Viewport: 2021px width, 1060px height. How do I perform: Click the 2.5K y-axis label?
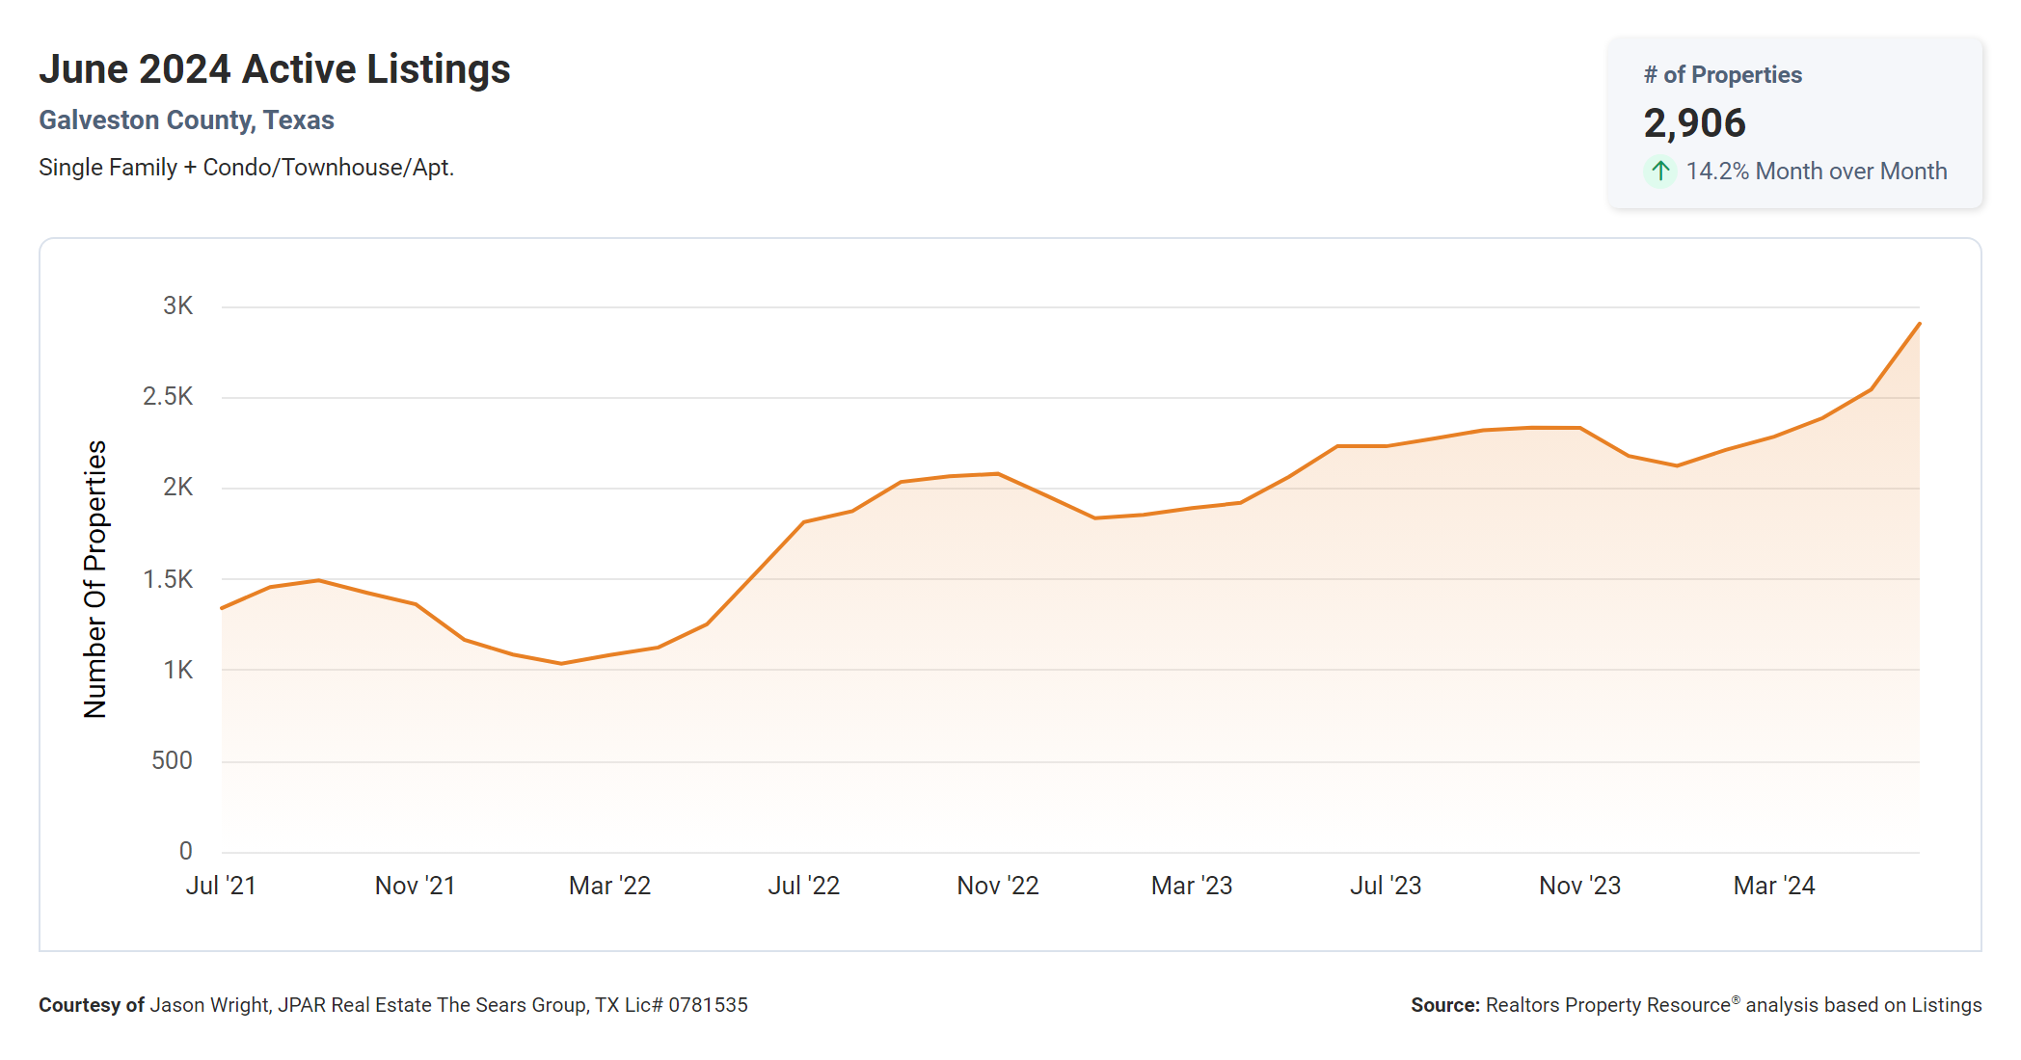(x=168, y=397)
